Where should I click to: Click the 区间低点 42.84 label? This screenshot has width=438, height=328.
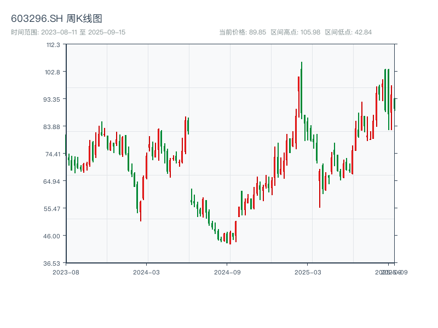pos(348,32)
